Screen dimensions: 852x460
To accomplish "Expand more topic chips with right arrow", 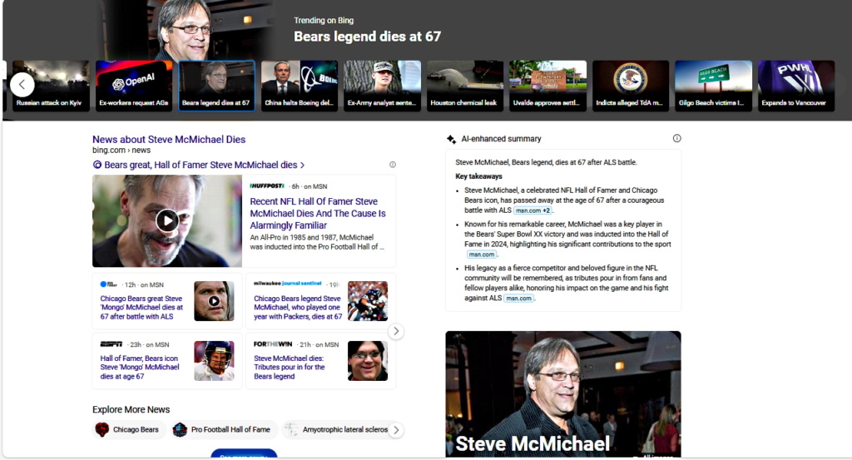I will tap(396, 429).
